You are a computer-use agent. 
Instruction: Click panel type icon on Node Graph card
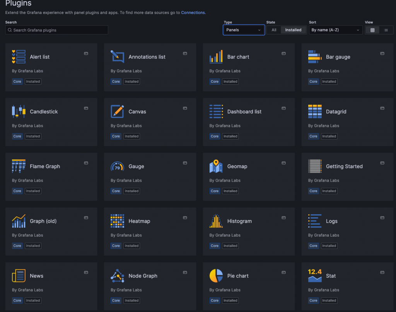click(185, 273)
